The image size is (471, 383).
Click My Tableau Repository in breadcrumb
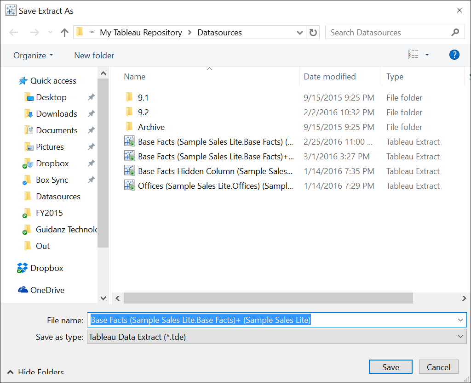141,33
